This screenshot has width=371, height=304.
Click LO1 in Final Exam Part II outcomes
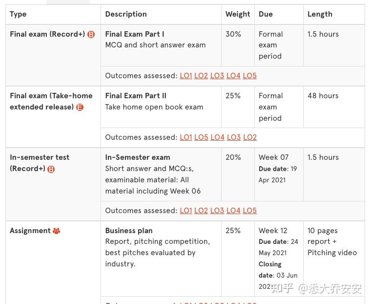(185, 137)
